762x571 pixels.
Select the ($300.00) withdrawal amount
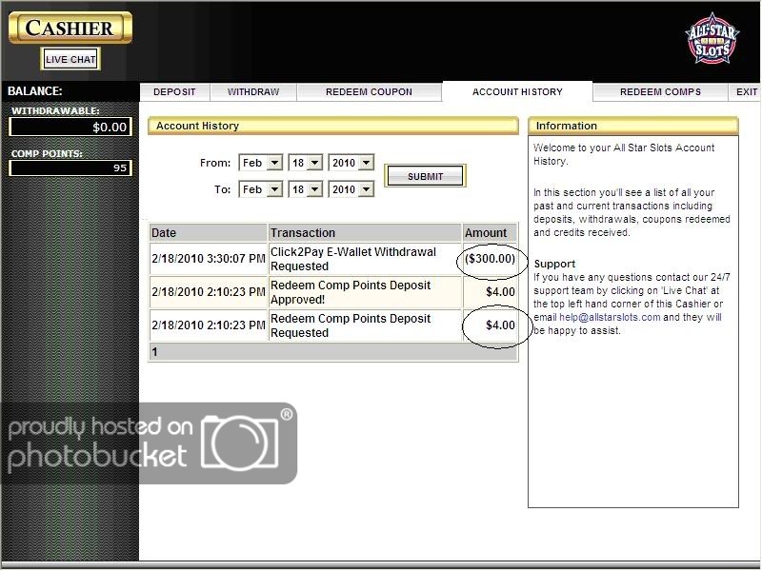pos(490,259)
